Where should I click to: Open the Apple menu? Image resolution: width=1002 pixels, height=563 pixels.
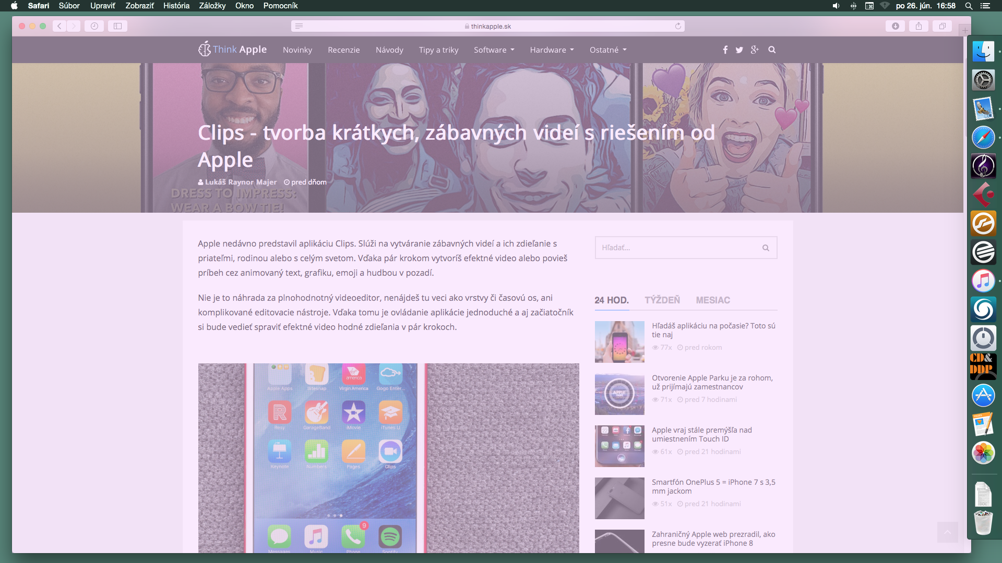click(x=14, y=6)
